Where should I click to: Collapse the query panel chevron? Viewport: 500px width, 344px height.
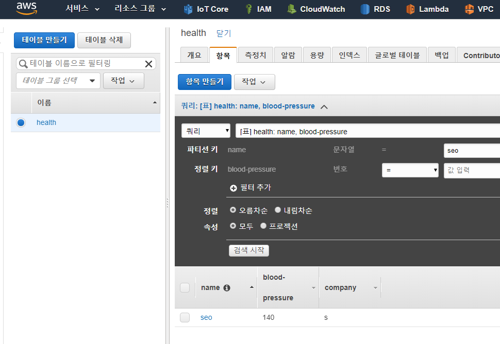(324, 107)
